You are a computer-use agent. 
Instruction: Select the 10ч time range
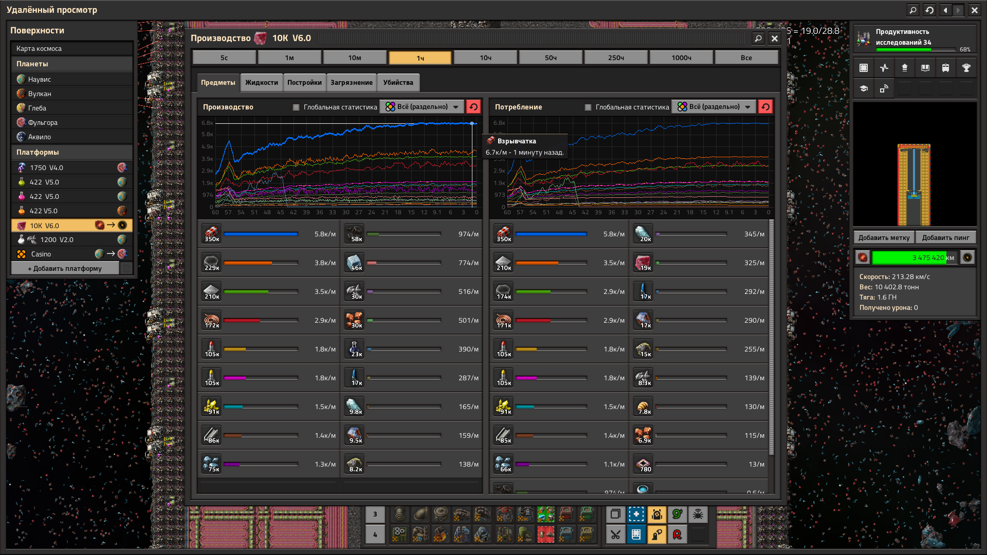click(x=485, y=58)
